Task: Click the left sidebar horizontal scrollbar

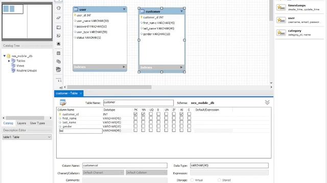Action: pyautogui.click(x=25, y=118)
